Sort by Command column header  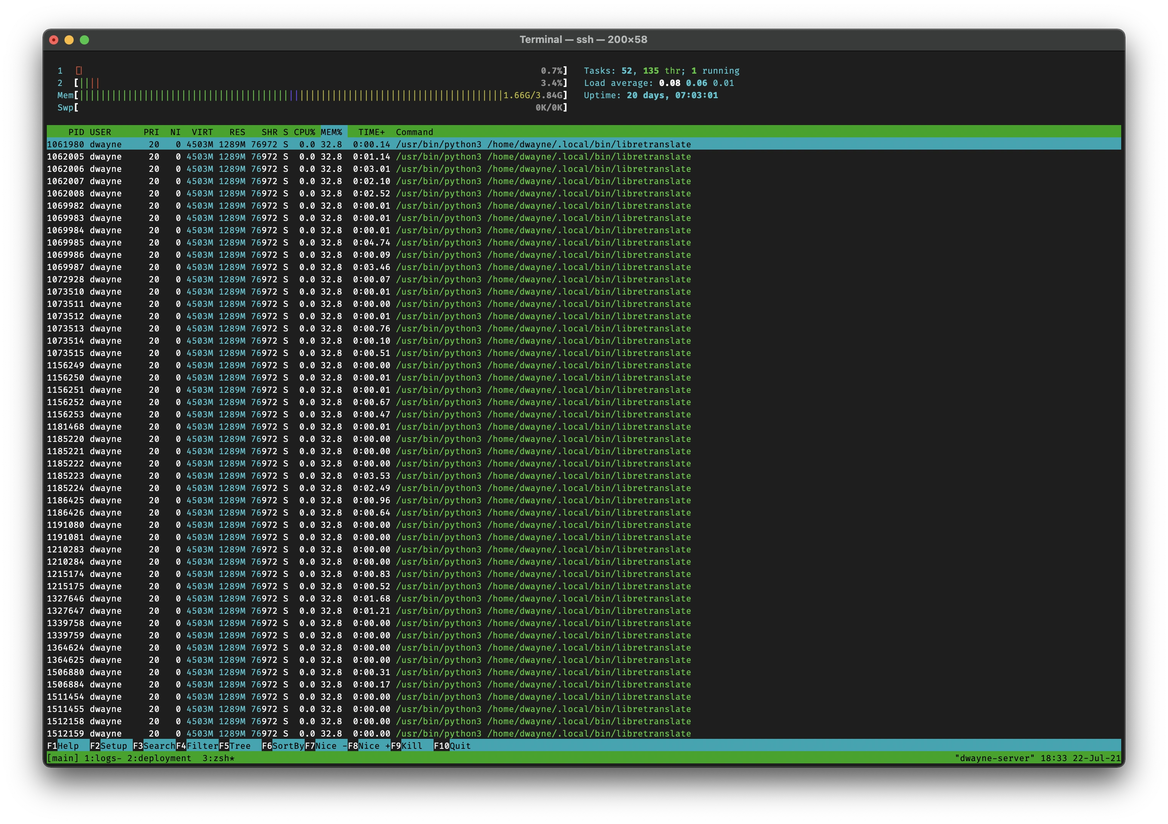coord(415,132)
